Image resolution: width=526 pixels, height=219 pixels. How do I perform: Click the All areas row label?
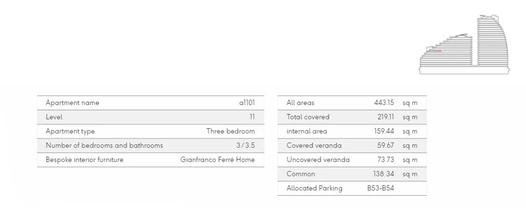coord(300,103)
